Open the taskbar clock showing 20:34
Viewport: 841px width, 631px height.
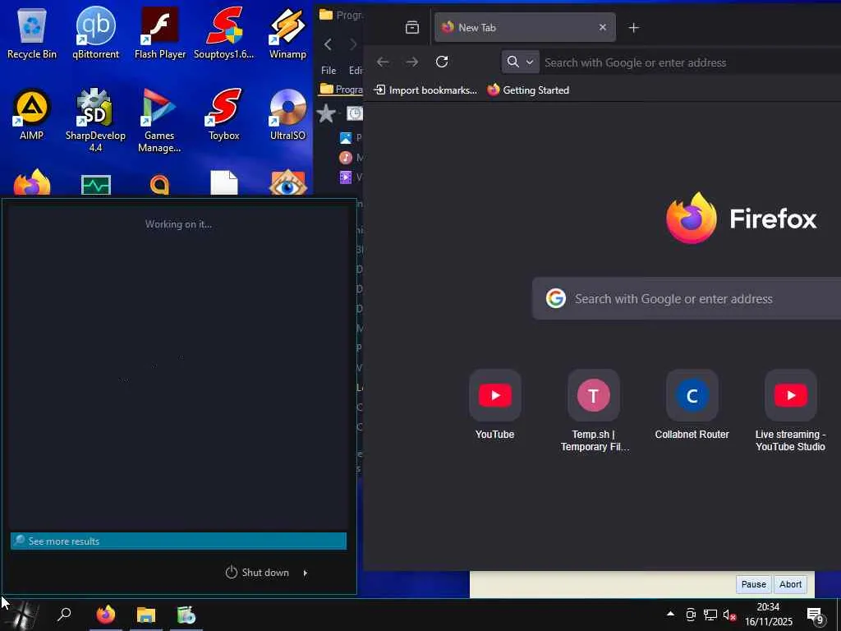pyautogui.click(x=768, y=615)
